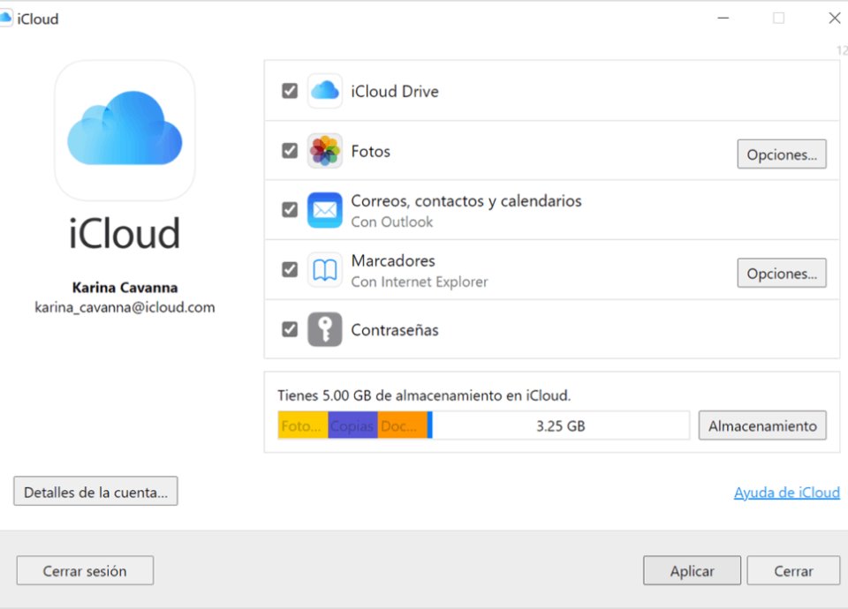Viewport: 848px width, 609px height.
Task: Open Opciones for Fotos
Action: [782, 154]
